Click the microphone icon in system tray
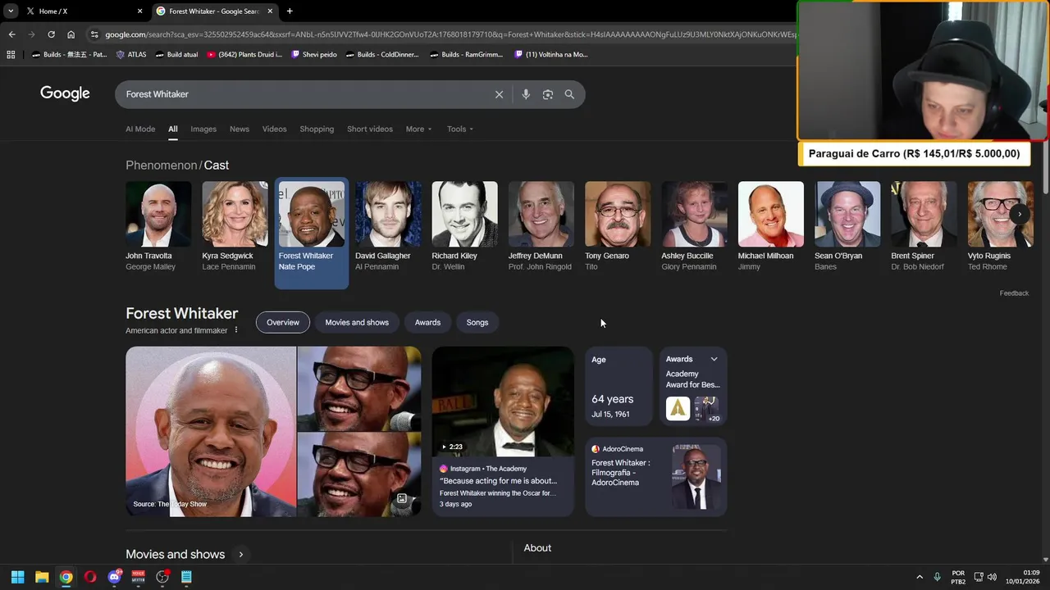The height and width of the screenshot is (590, 1050). [937, 577]
